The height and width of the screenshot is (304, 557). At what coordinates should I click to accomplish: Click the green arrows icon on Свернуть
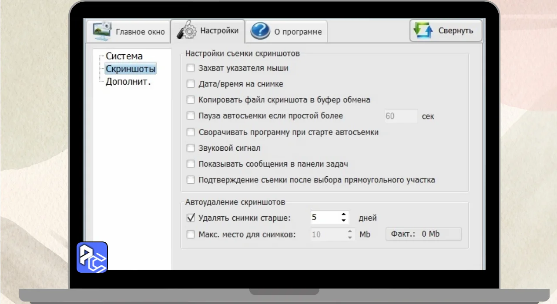pos(423,31)
